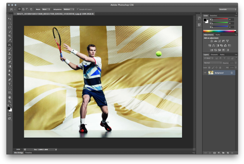244x164 pixels.
Task: Toggle lock position icon
Action: [216, 67]
